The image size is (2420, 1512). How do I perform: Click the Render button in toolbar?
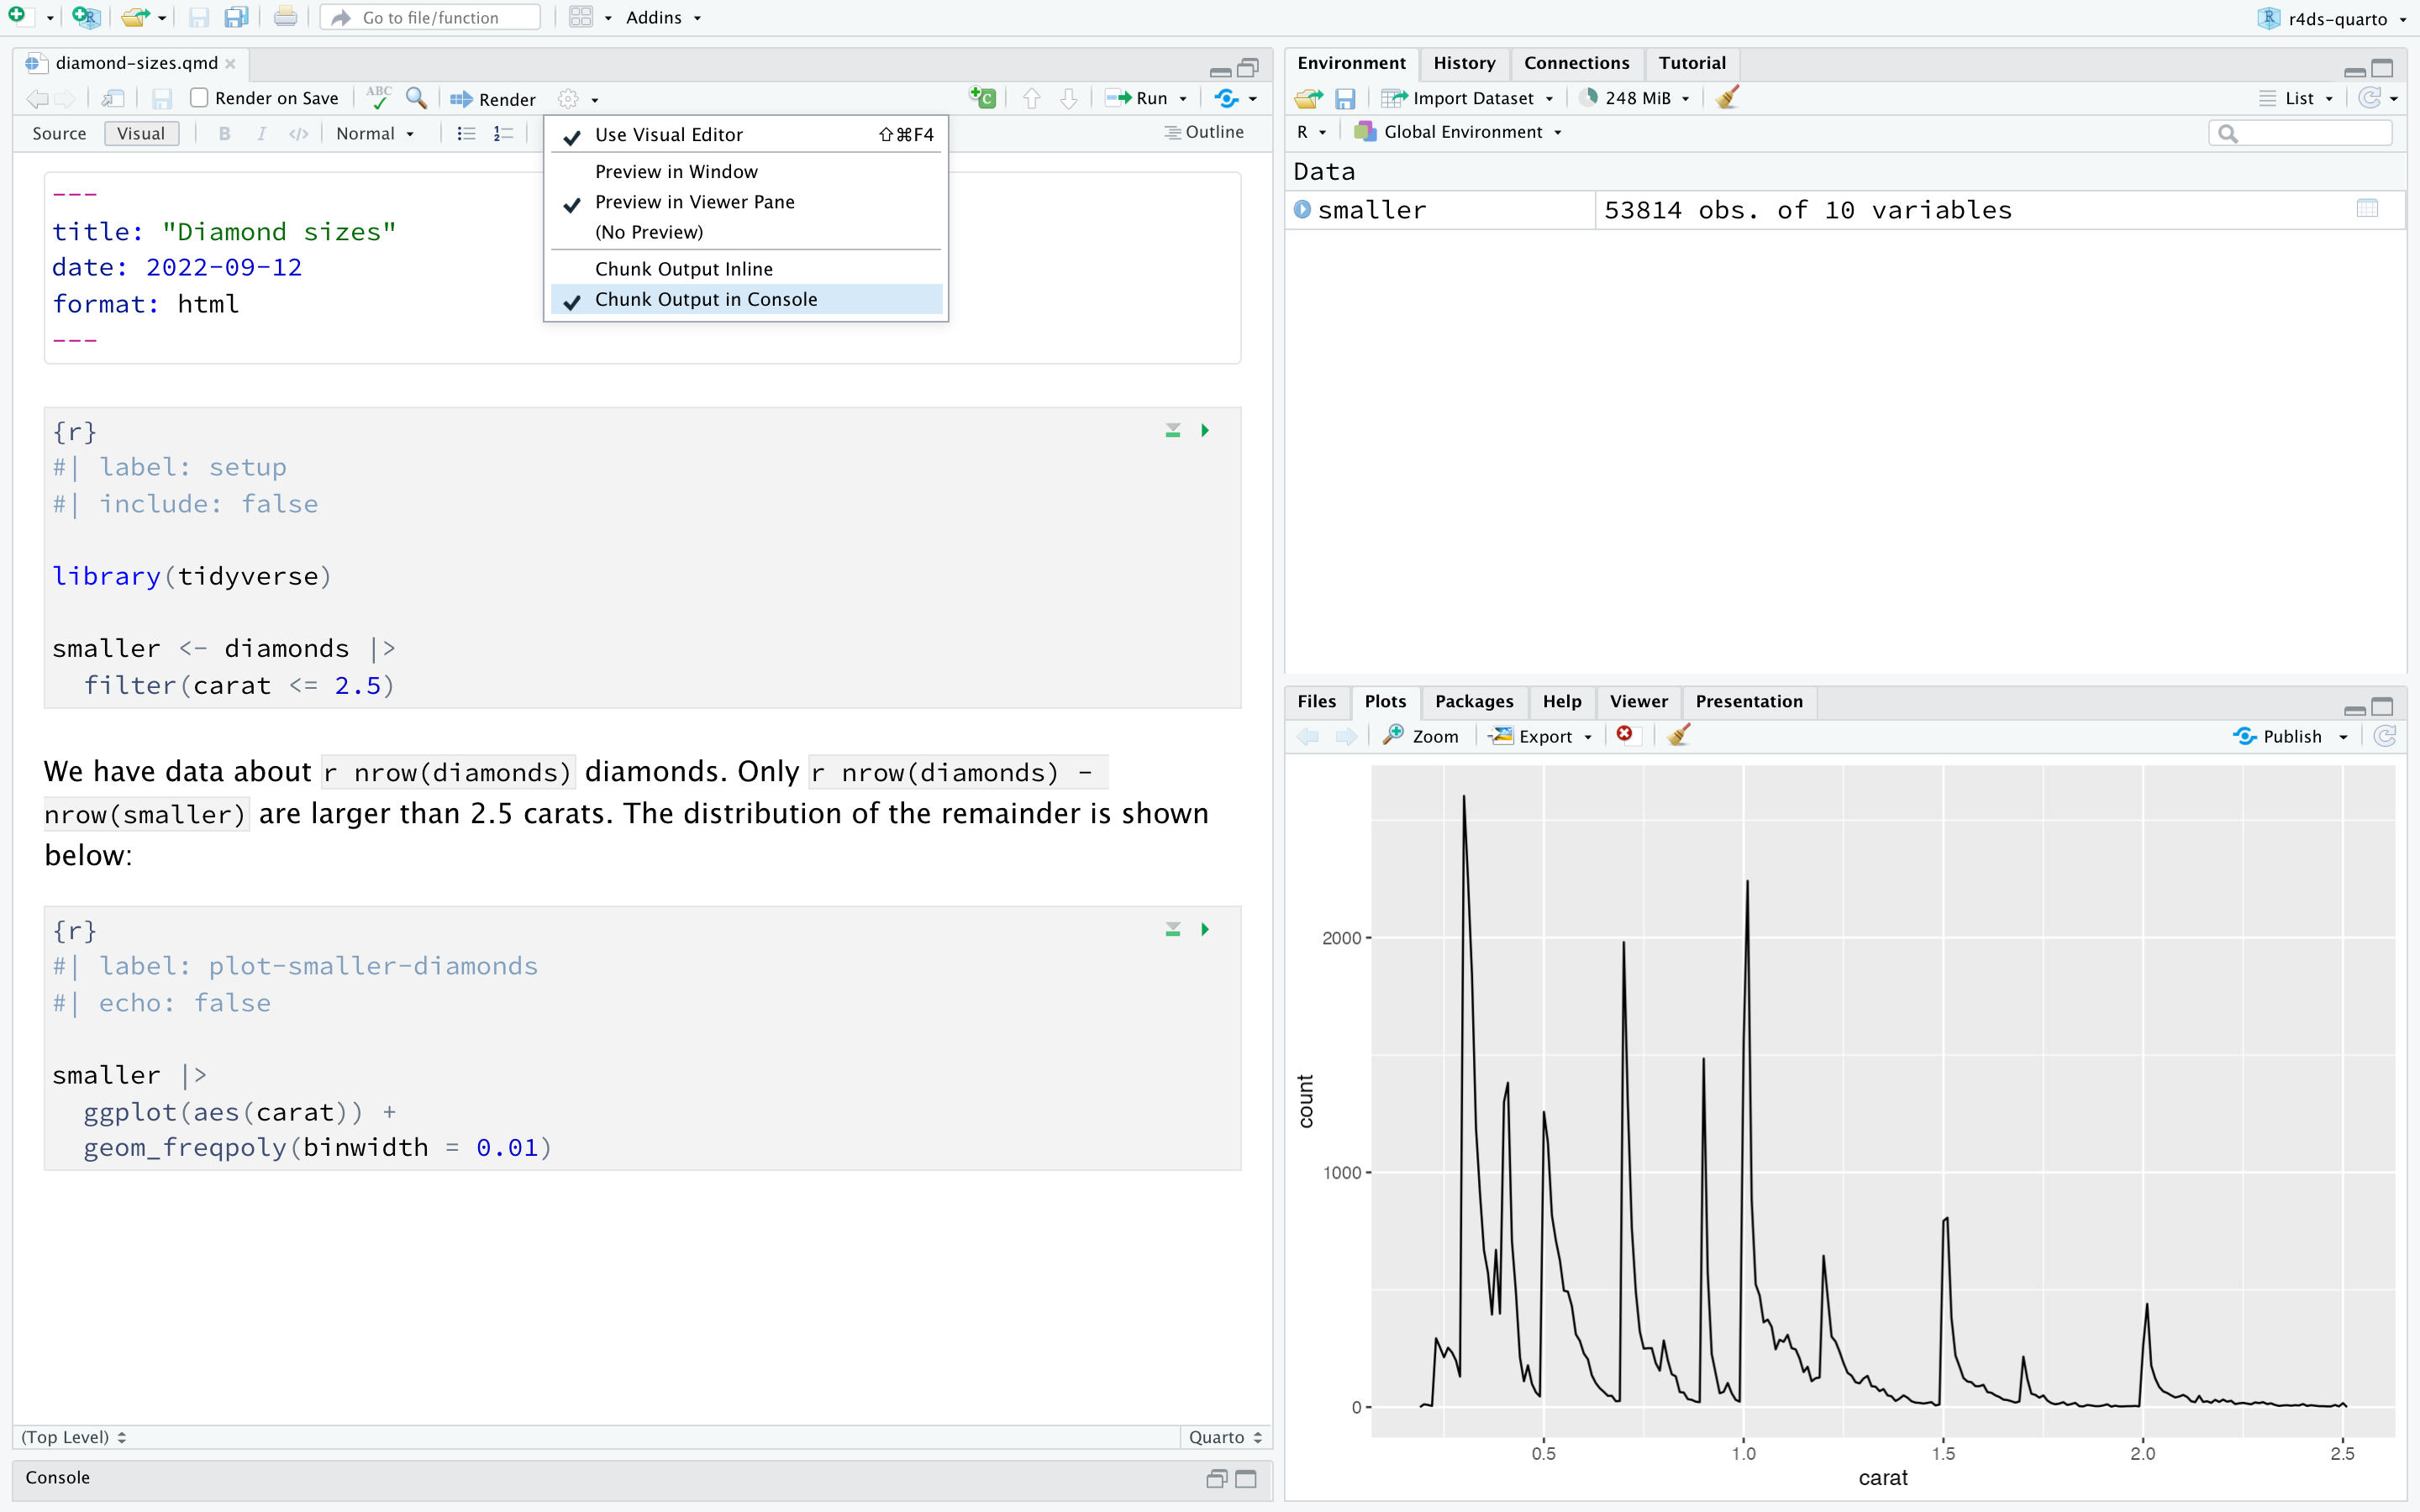(493, 97)
